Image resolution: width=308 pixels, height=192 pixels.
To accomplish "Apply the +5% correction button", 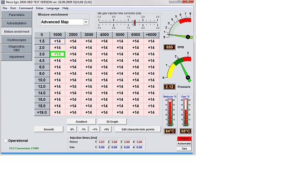I will [106, 129].
